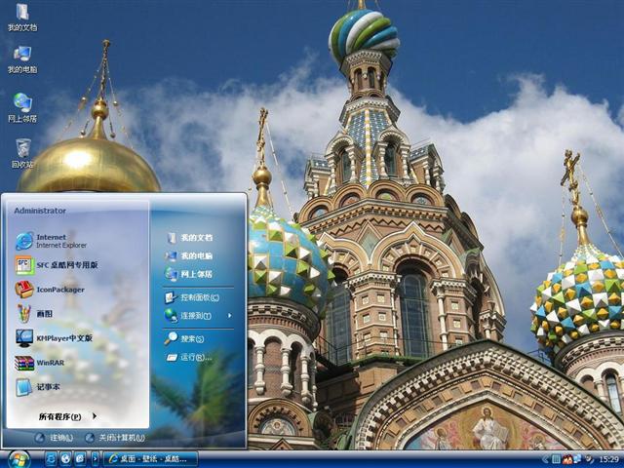The width and height of the screenshot is (624, 468).
Task: Switch to 桌面 - 壁纸 taskbar window
Action: 150,459
